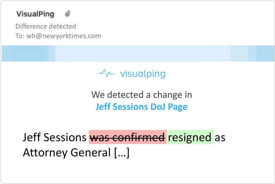Open the Jeff Sessions DoJ Page link

(x=142, y=107)
